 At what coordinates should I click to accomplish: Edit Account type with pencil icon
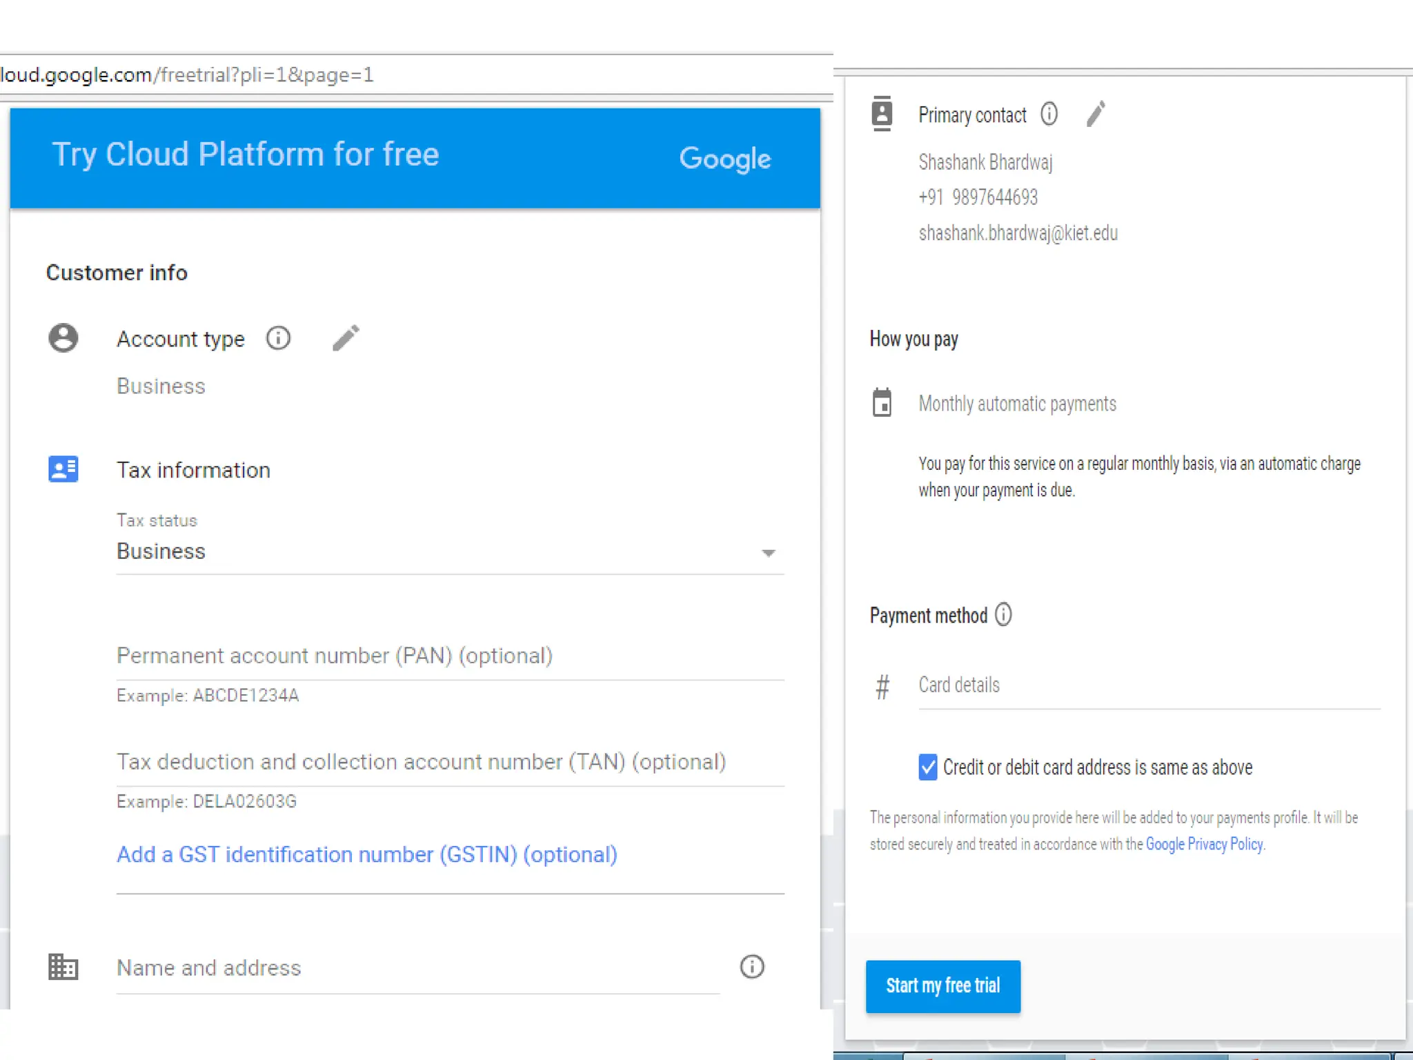(346, 338)
